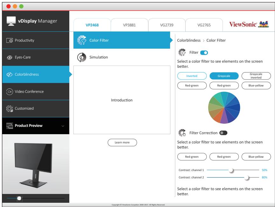Click the Productivity gear-screen icon
Screen dimensions: 275x207
(10, 40)
